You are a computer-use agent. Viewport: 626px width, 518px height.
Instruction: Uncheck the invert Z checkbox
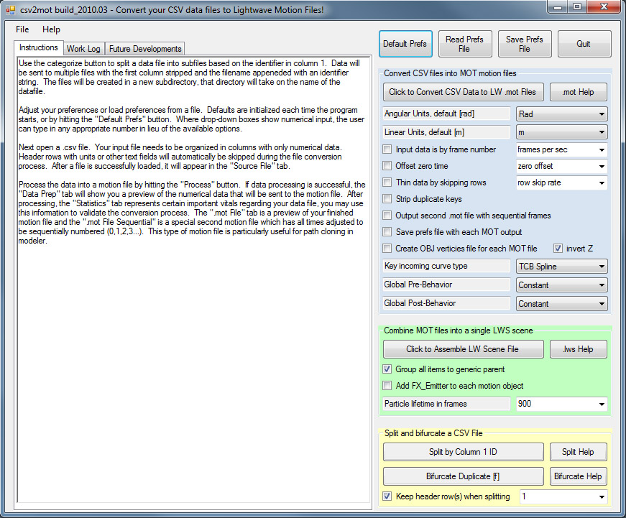(558, 249)
